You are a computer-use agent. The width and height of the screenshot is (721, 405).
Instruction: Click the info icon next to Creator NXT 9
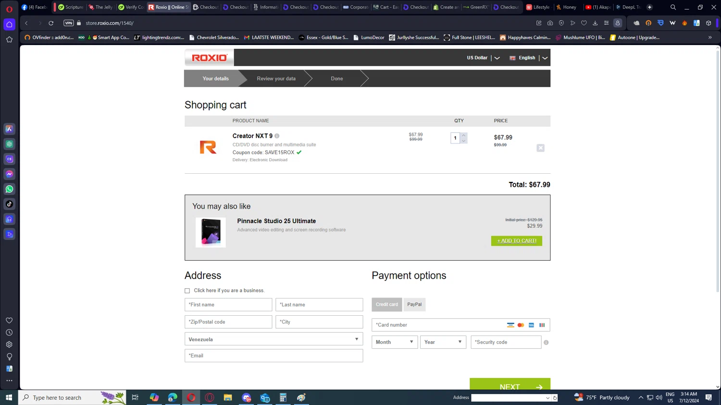tap(277, 136)
